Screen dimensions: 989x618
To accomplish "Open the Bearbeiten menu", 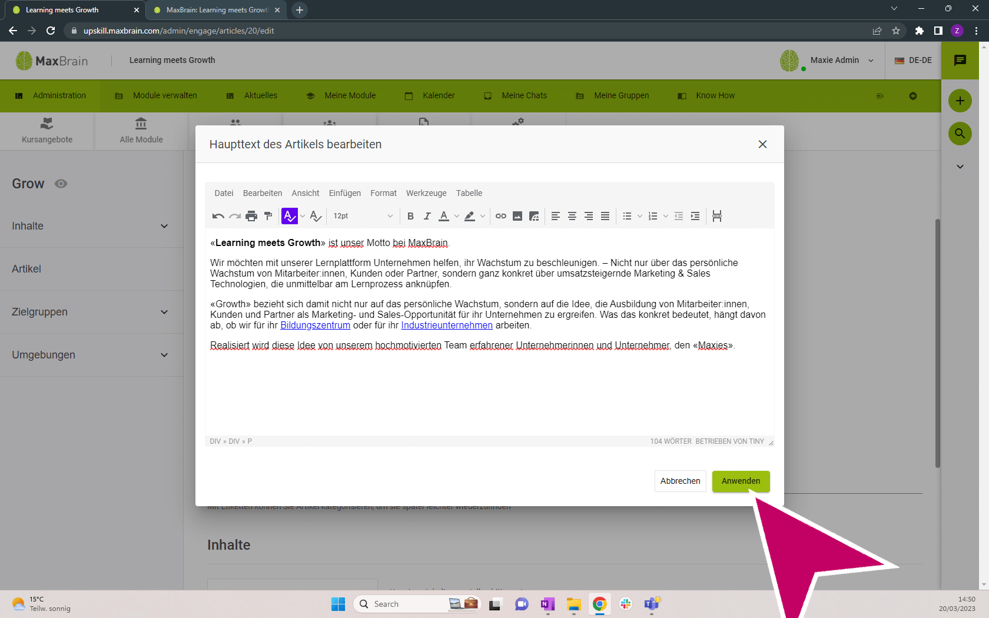I will click(x=263, y=193).
